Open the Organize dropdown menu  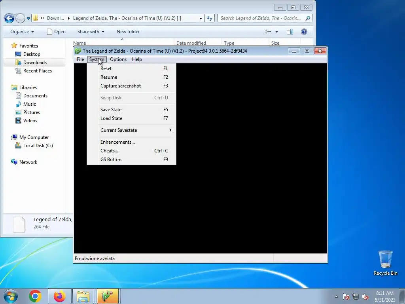(x=22, y=32)
